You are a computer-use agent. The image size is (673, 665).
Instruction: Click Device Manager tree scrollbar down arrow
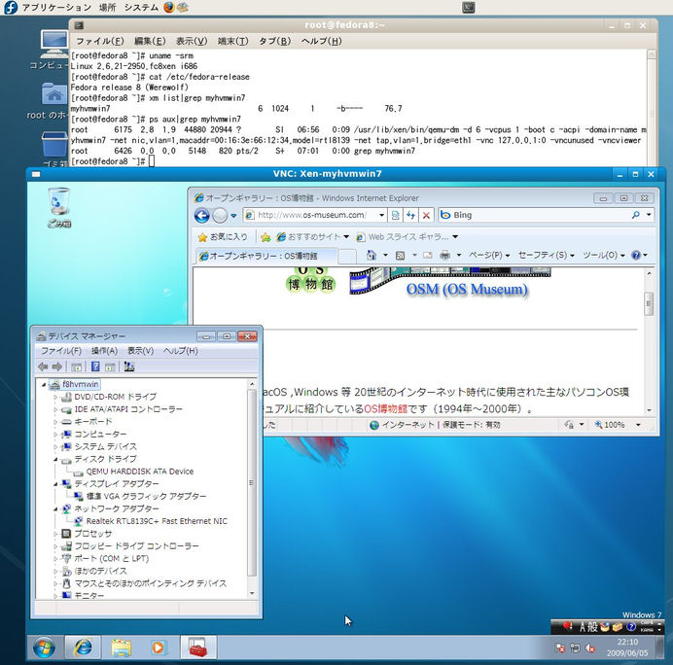point(252,593)
